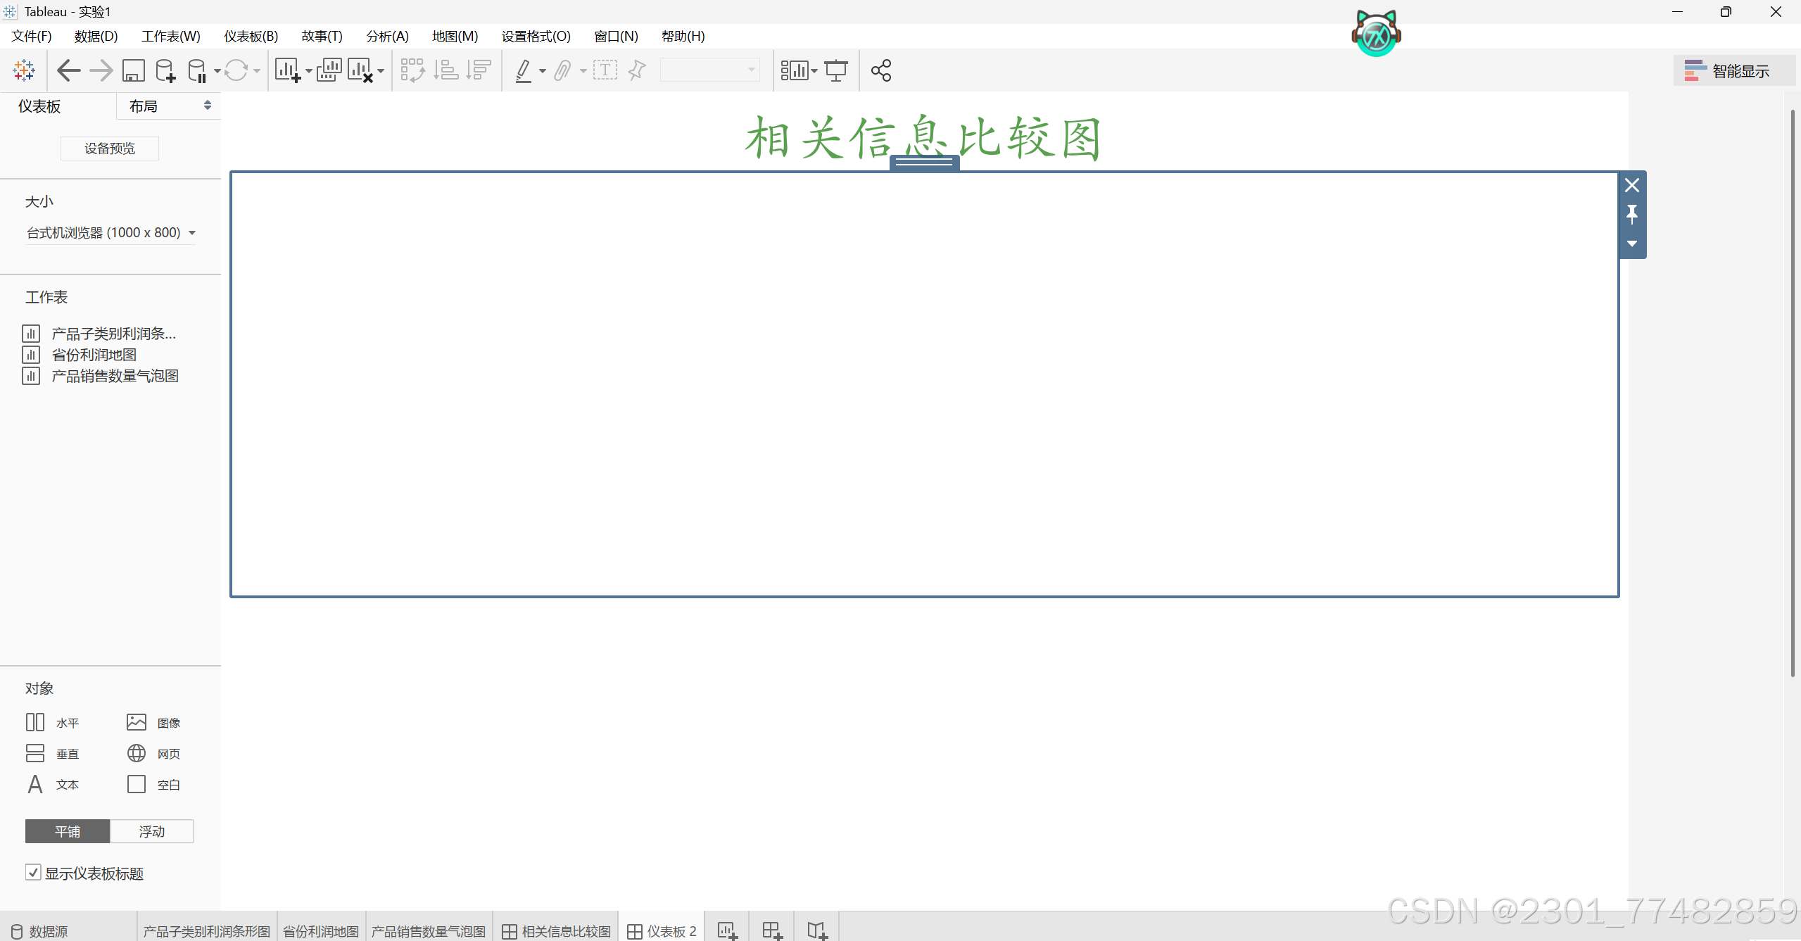Select the 浮动 layout toggle

coord(151,831)
